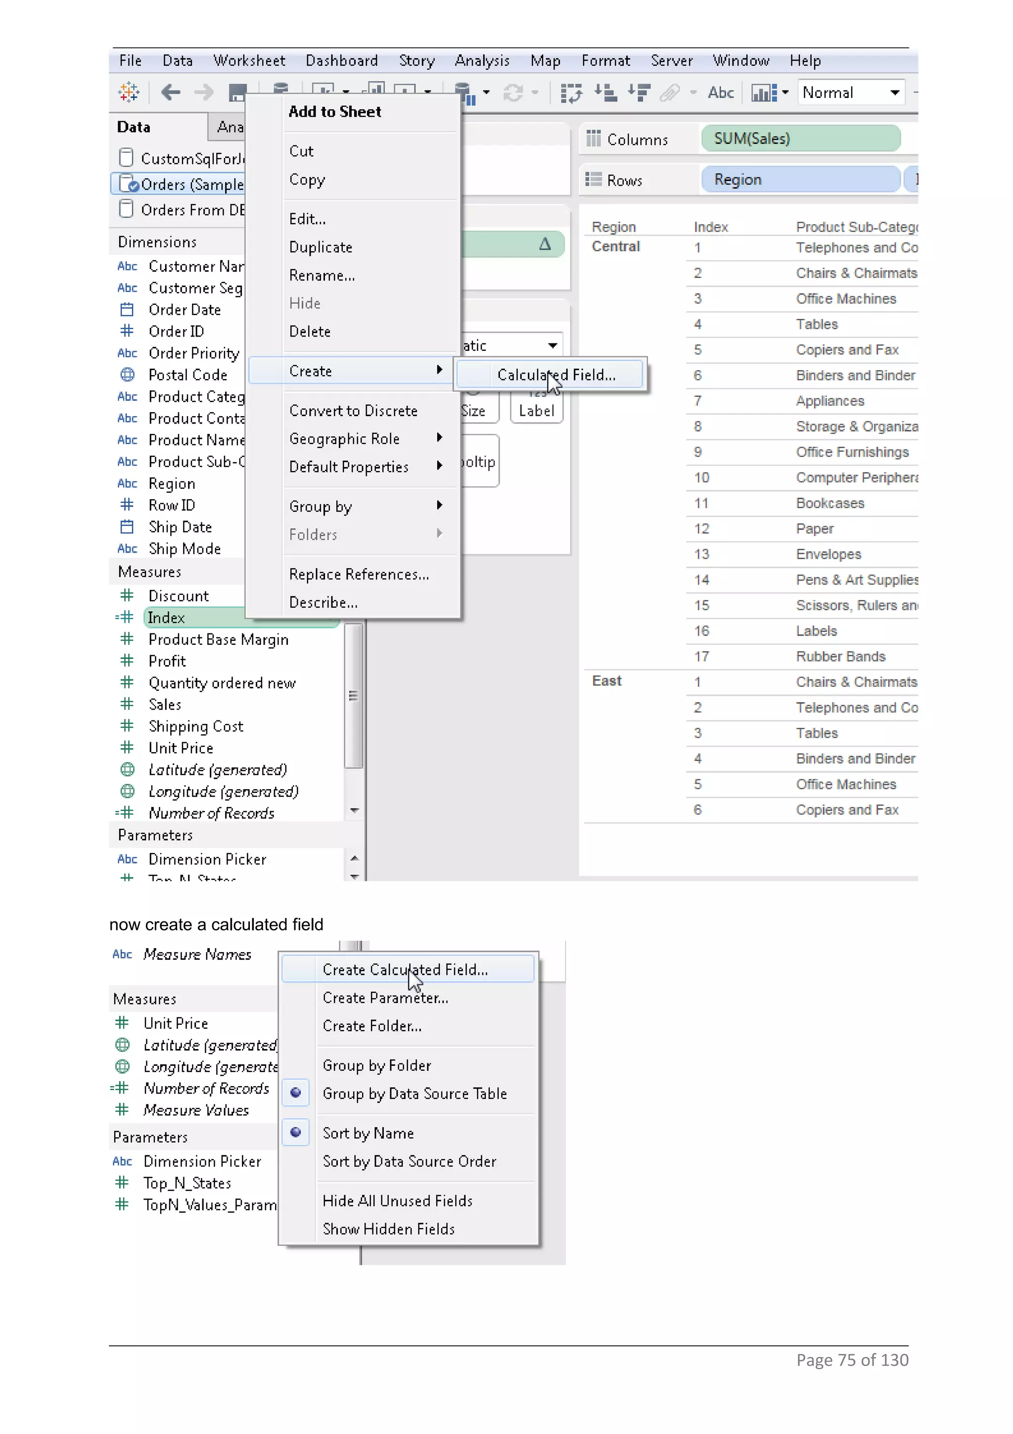Click the hash icon beside Order ID
This screenshot has height=1434, width=1013.
click(127, 331)
